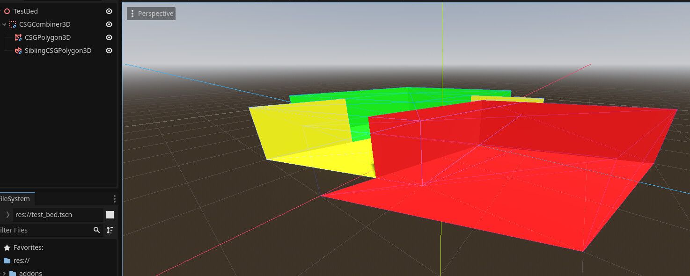Click the FileSystem sort options icon
This screenshot has height=276, width=690.
click(x=110, y=230)
